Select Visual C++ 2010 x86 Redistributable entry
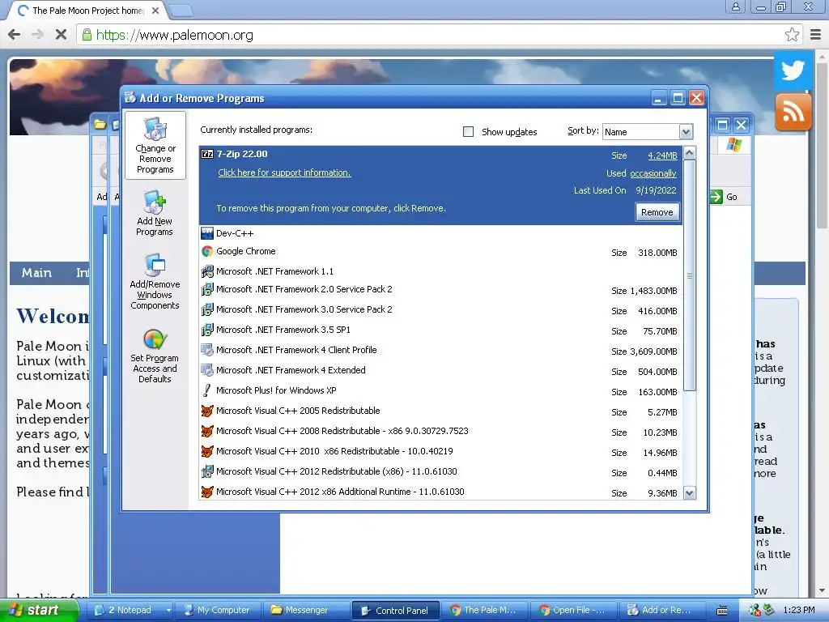 coord(334,451)
